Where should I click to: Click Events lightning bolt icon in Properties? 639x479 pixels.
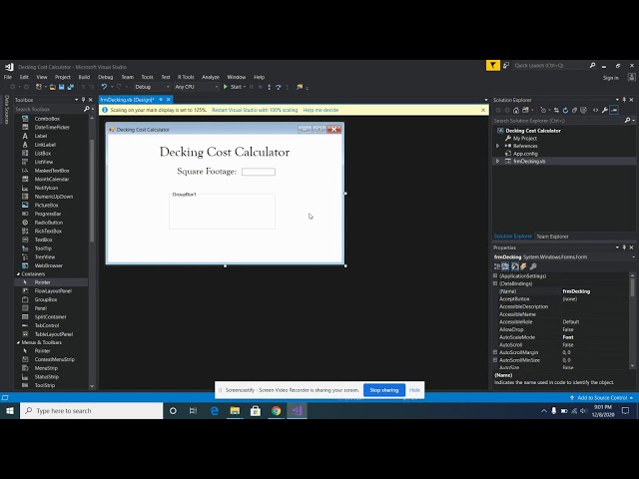[x=523, y=266]
